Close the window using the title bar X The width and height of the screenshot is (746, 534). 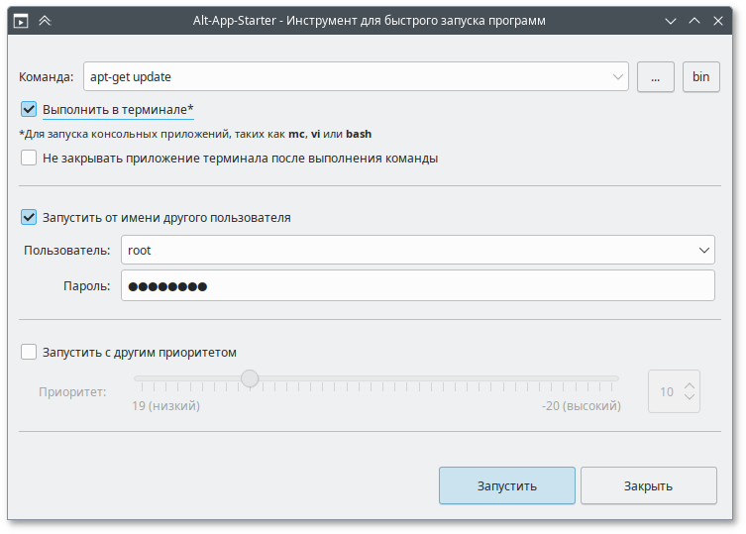(x=722, y=20)
